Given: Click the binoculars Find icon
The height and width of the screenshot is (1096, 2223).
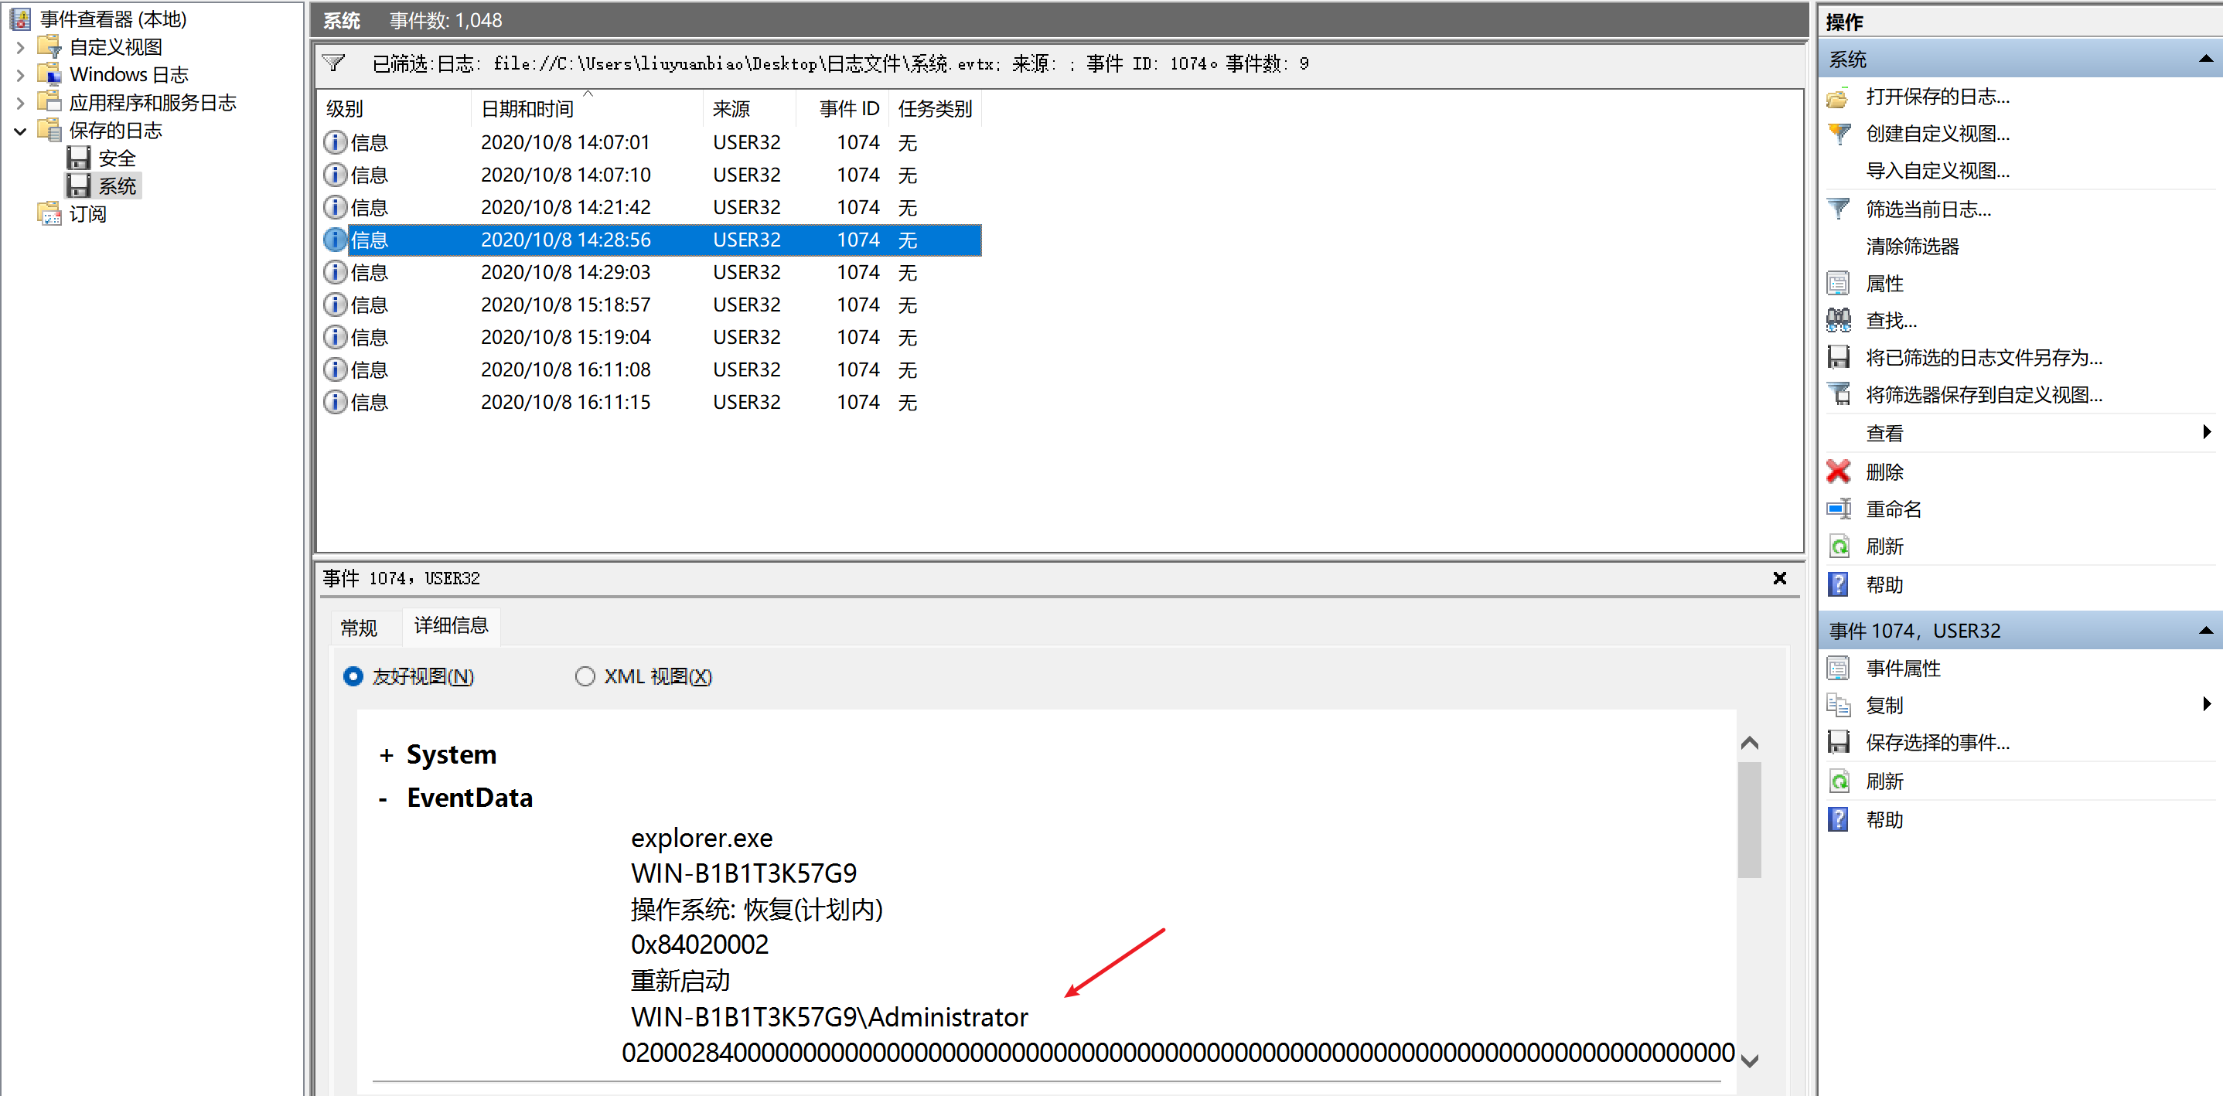Looking at the screenshot, I should [1838, 320].
